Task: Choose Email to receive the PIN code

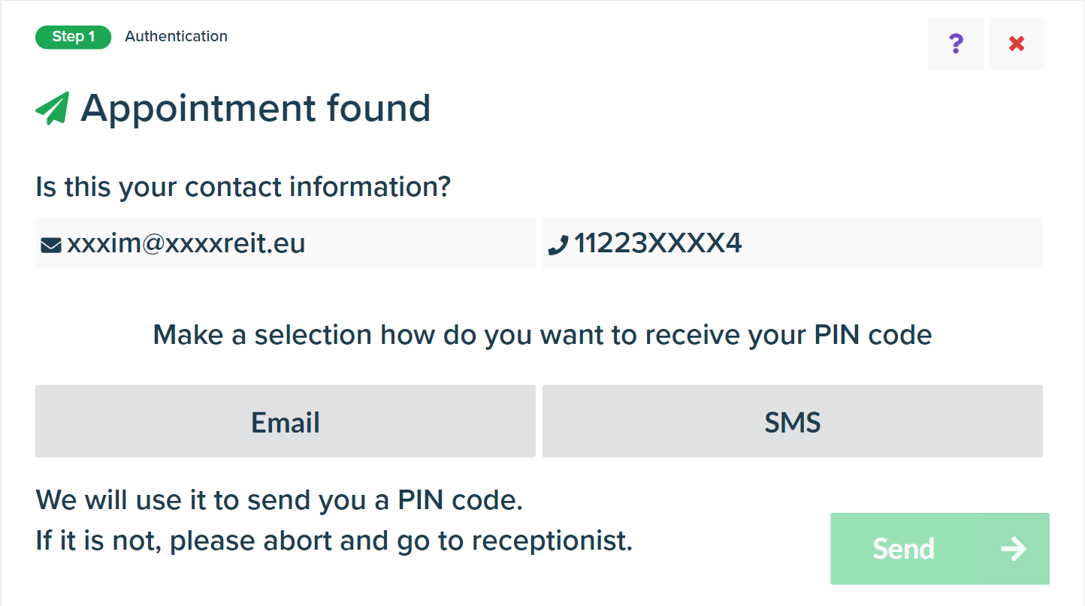Action: tap(285, 422)
